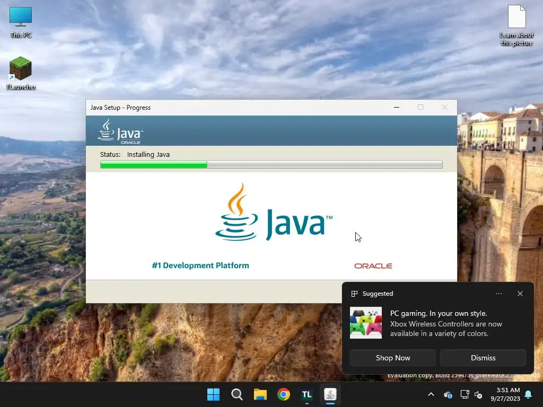This screenshot has height=407, width=543.
Task: Show hidden system tray icons
Action: click(431, 394)
